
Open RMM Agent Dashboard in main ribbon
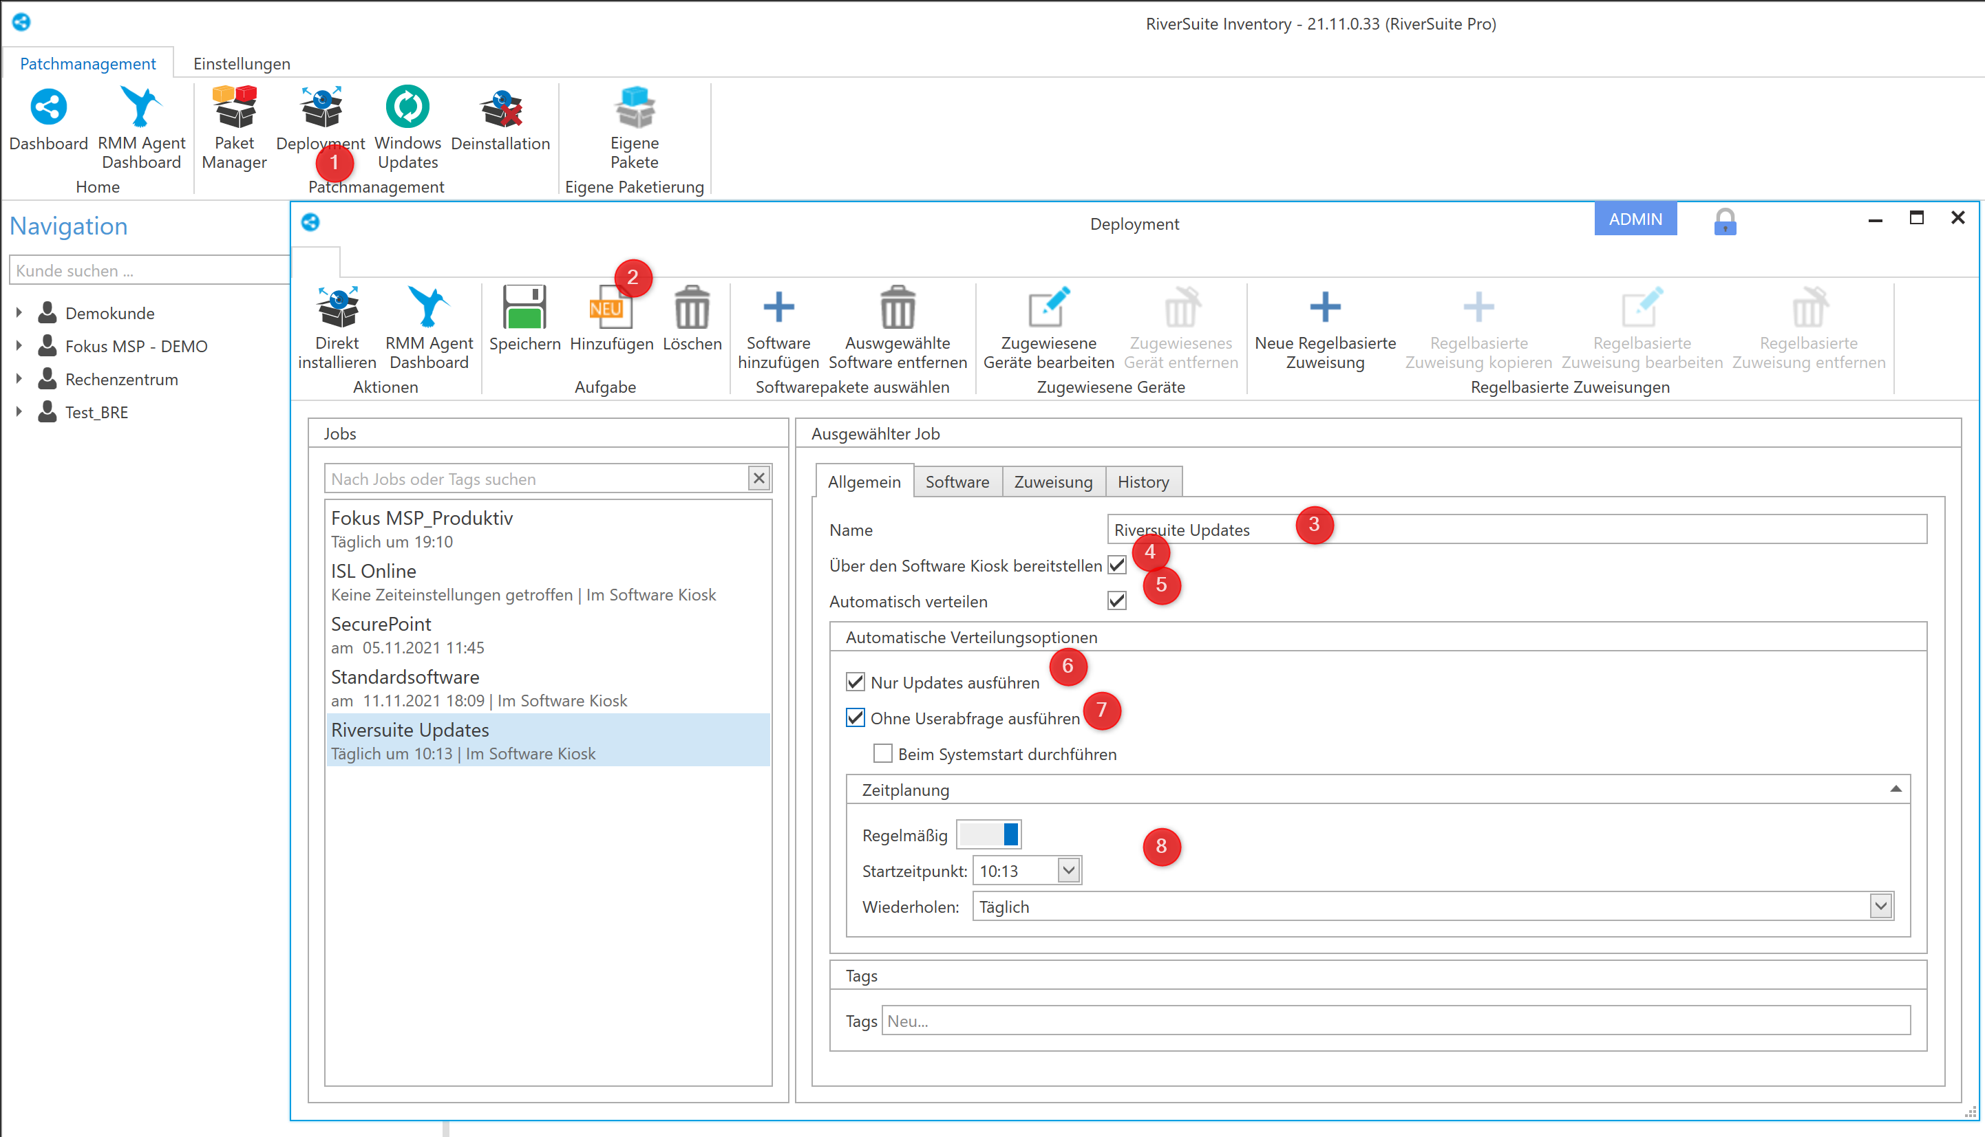pos(141,127)
